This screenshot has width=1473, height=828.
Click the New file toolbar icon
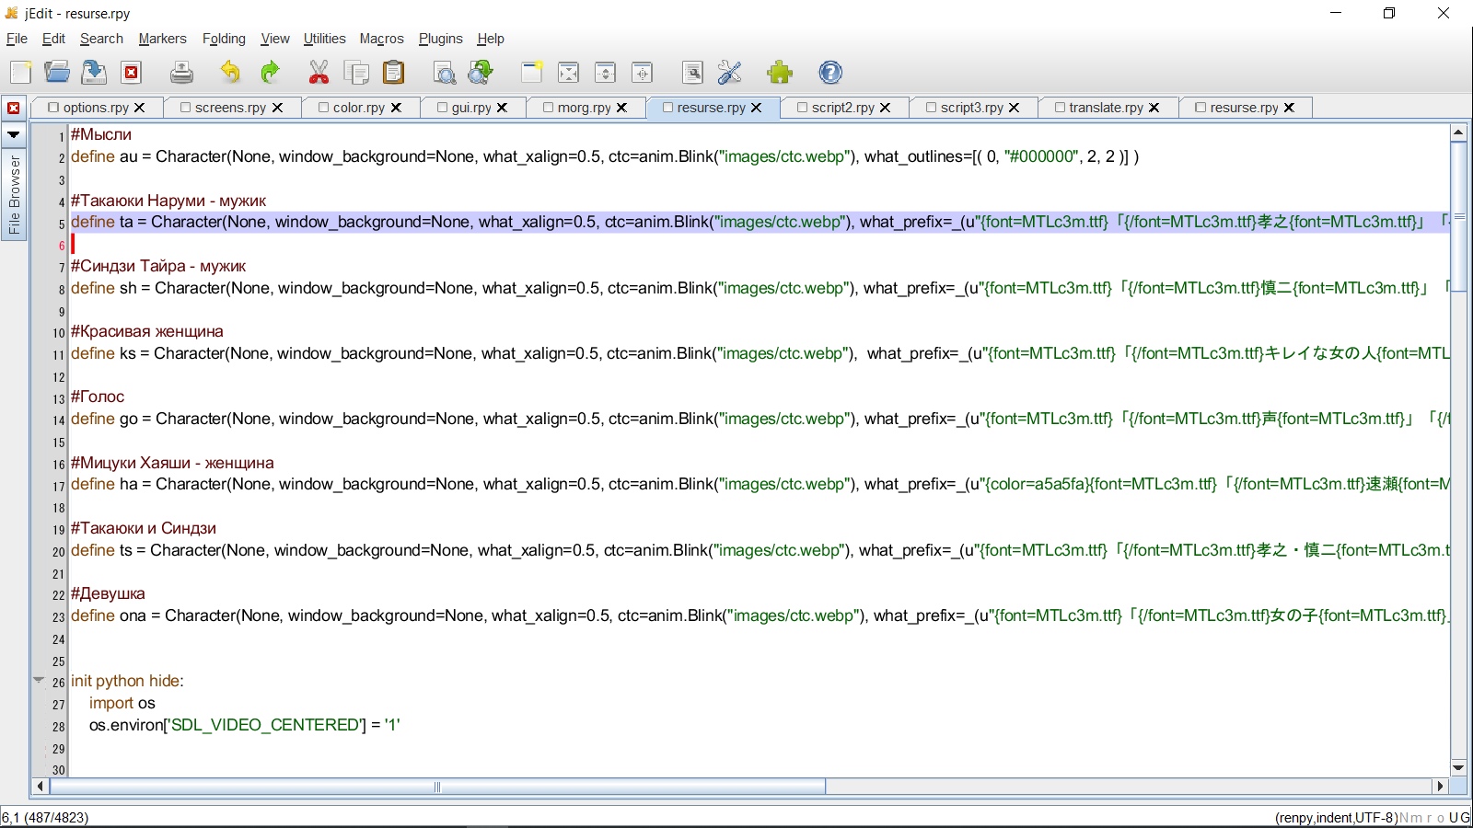(x=20, y=73)
